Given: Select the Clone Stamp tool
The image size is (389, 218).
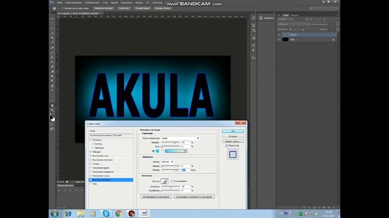Looking at the screenshot, I should [x=52, y=57].
